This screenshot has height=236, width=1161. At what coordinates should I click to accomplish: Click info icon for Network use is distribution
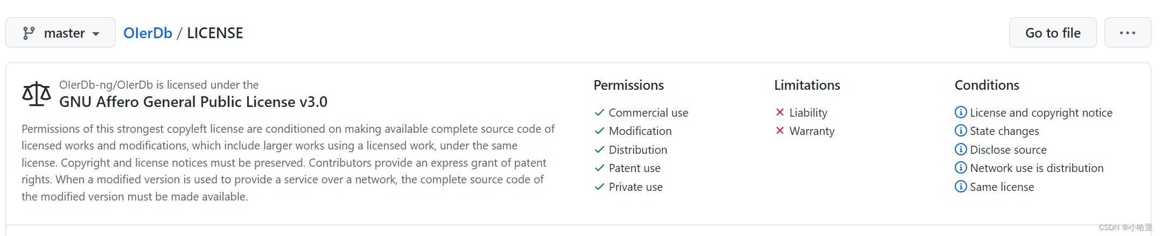coord(960,168)
